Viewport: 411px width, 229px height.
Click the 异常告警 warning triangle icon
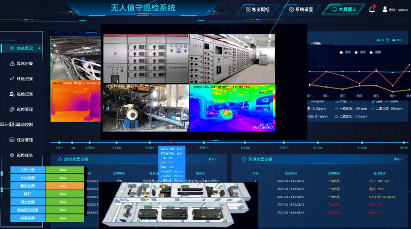pos(12,64)
